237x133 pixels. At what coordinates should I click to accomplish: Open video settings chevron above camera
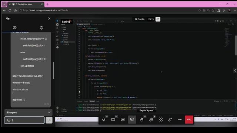(x=116, y=117)
